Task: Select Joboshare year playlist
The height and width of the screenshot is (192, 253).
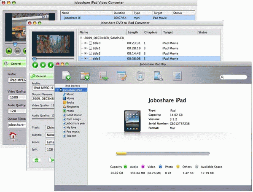Action: pos(75,123)
